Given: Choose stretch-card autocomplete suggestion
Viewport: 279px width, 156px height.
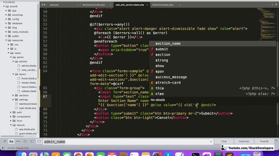Looking at the screenshot, I should [x=212, y=83].
